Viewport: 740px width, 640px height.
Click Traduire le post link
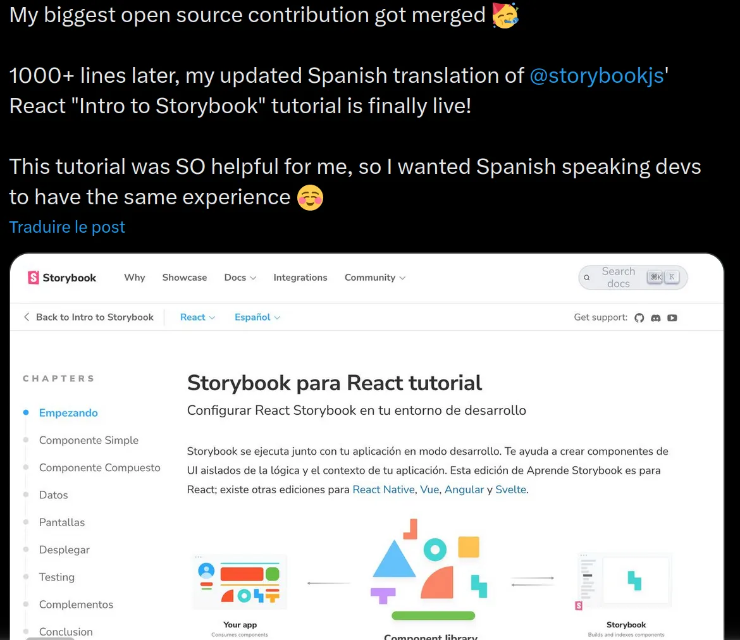click(67, 227)
